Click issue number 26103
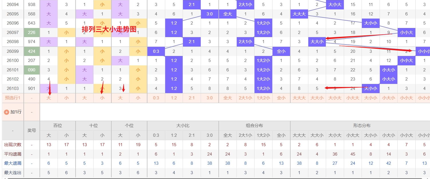The height and width of the screenshot is (179, 430). coord(13,89)
